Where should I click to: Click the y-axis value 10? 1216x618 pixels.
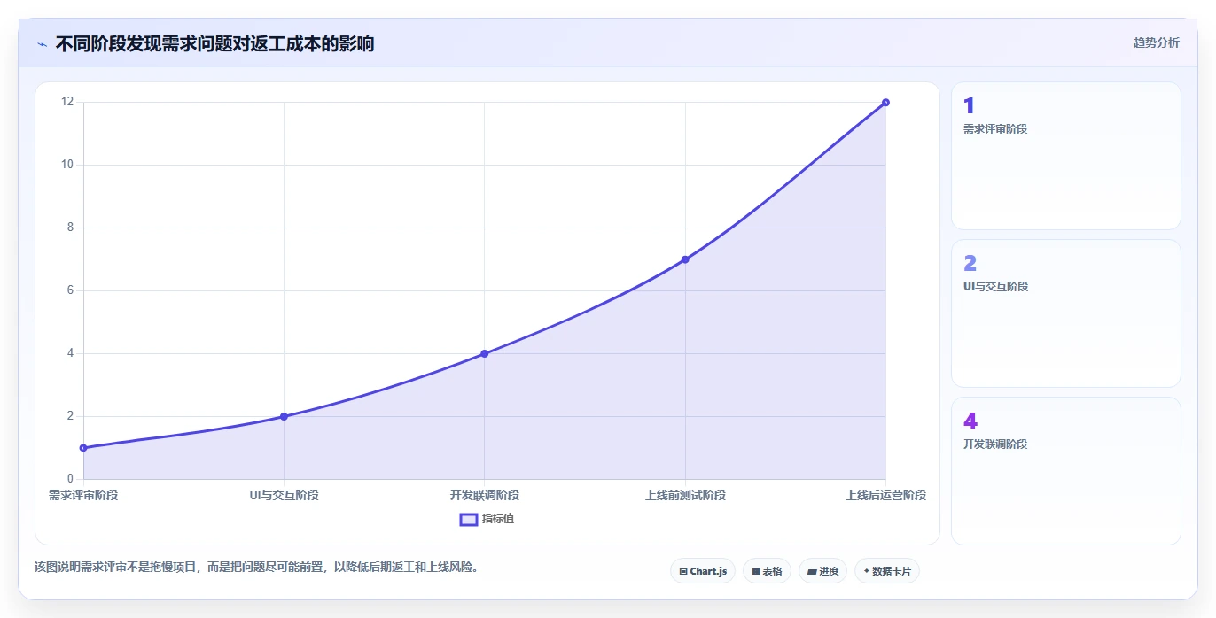67,165
